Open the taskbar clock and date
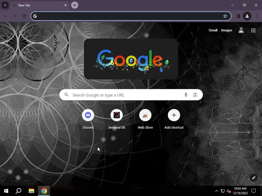 click(240, 191)
